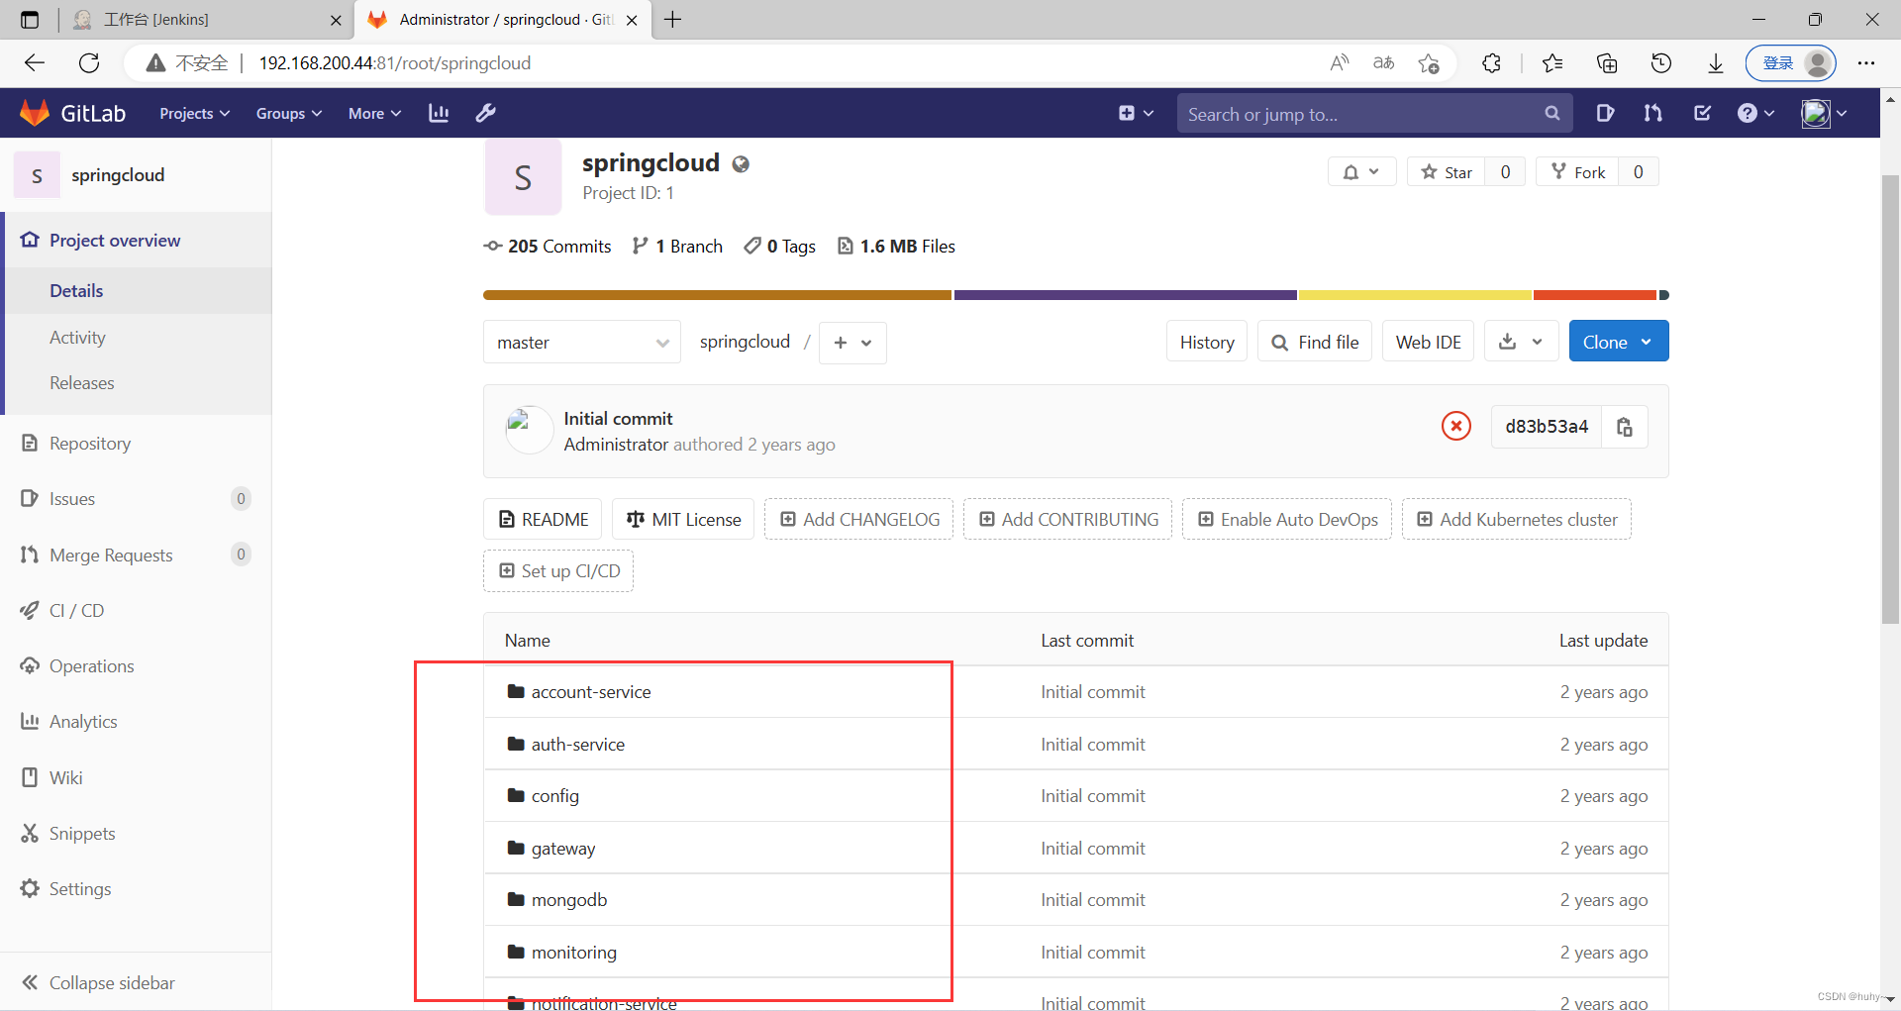Open the Help question mark dropdown
The width and height of the screenshot is (1901, 1011).
coord(1755,113)
